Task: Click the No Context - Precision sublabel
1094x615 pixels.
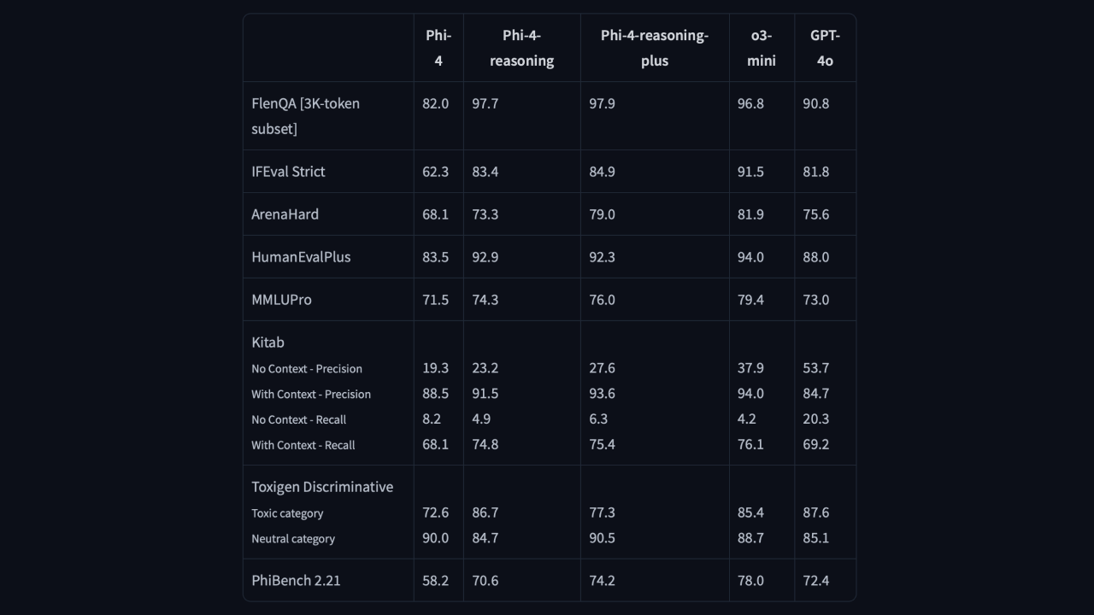Action: 307,369
